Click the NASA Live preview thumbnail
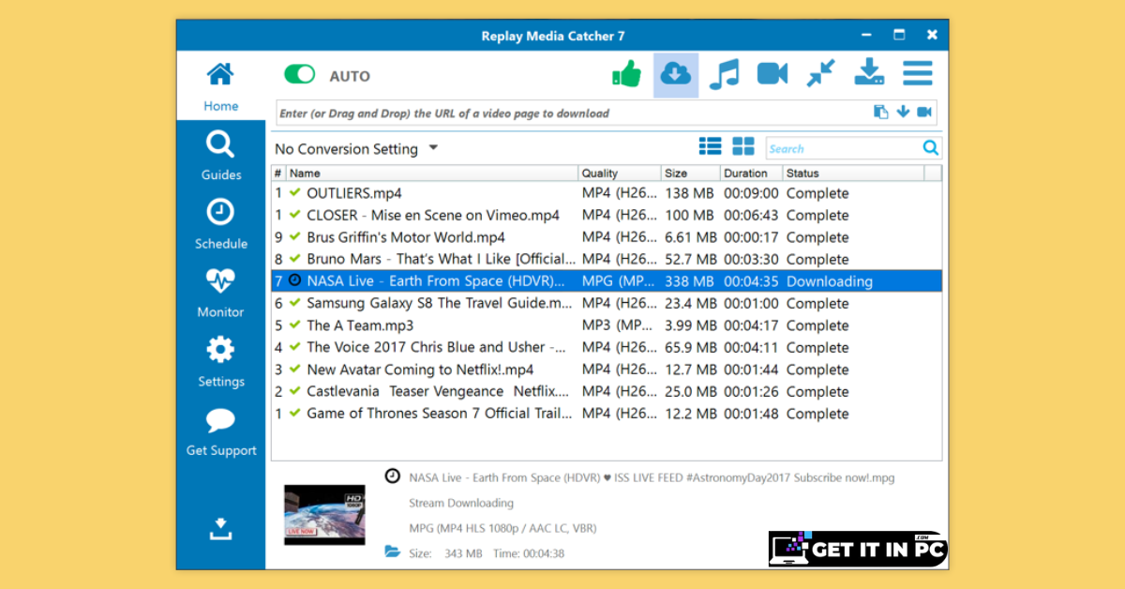This screenshot has width=1125, height=589. 324,515
